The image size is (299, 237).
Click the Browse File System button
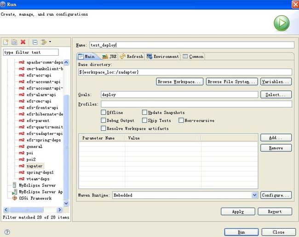pyautogui.click(x=232, y=81)
